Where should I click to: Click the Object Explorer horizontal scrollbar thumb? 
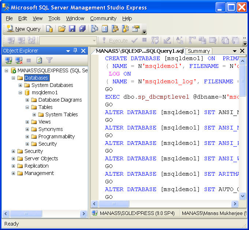tap(26, 213)
